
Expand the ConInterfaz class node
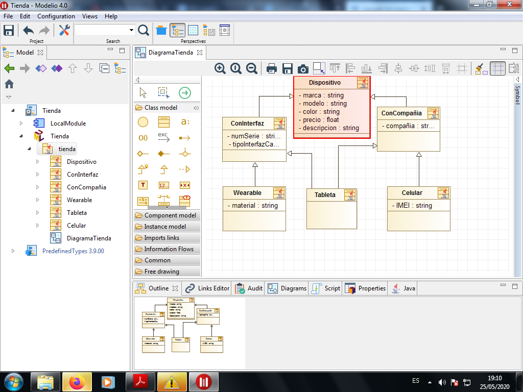point(37,175)
